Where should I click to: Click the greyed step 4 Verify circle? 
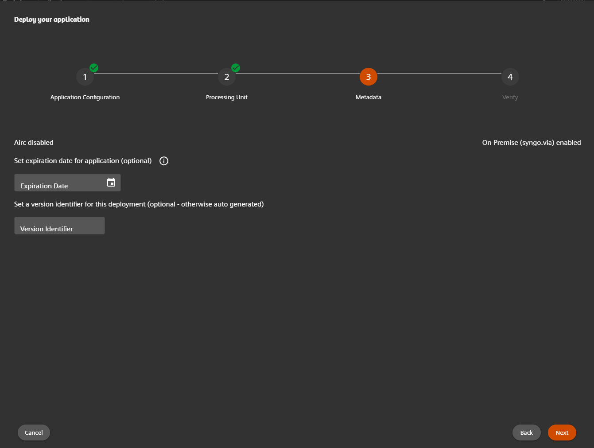pos(510,76)
